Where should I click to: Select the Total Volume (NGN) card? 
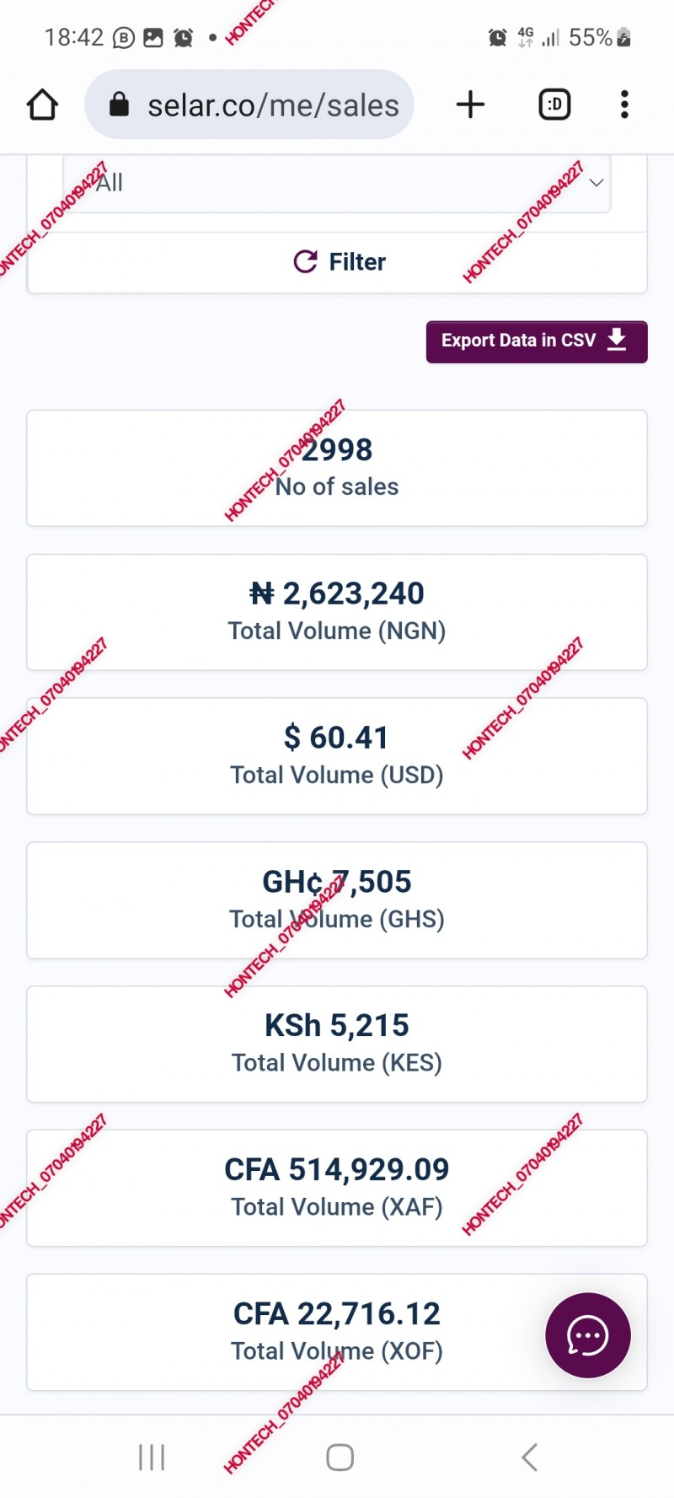[337, 612]
